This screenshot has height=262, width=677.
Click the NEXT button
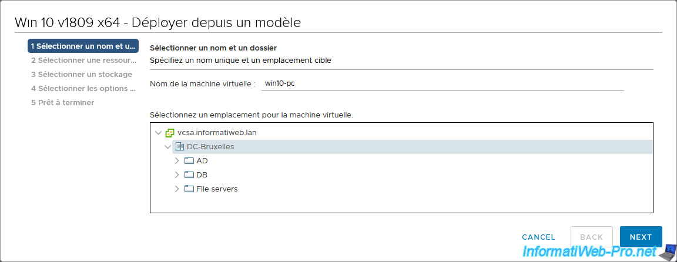[641, 237]
